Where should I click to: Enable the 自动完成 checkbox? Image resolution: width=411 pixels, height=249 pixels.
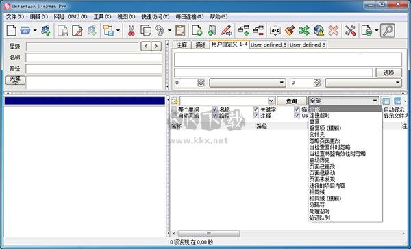click(x=174, y=116)
